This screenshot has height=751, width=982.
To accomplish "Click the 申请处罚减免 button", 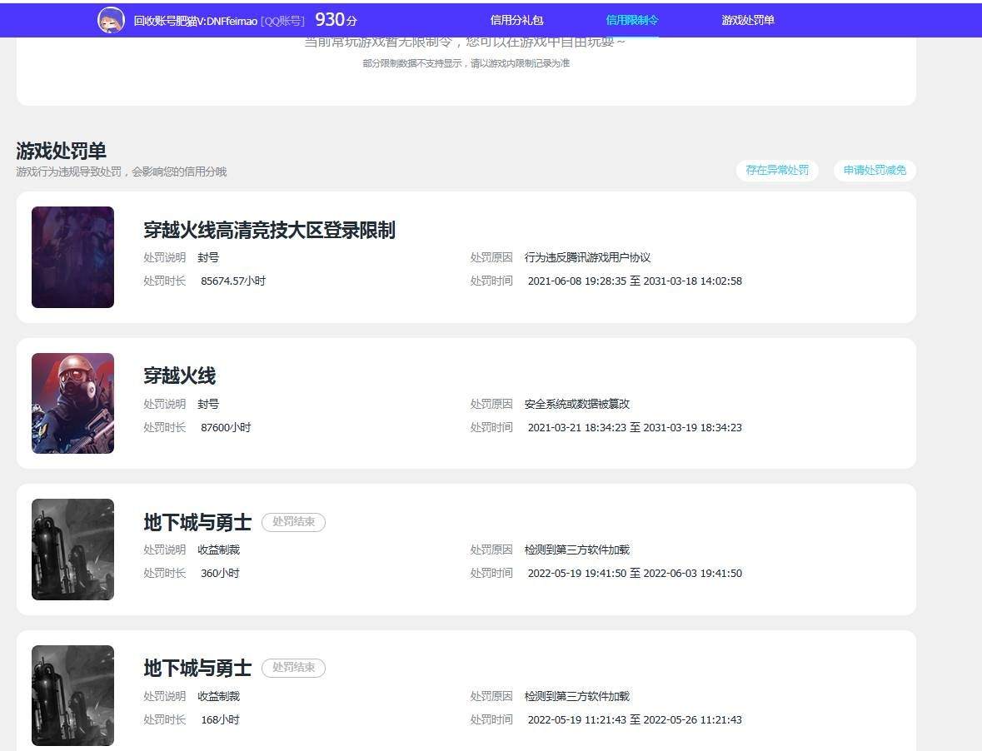I will (x=875, y=170).
